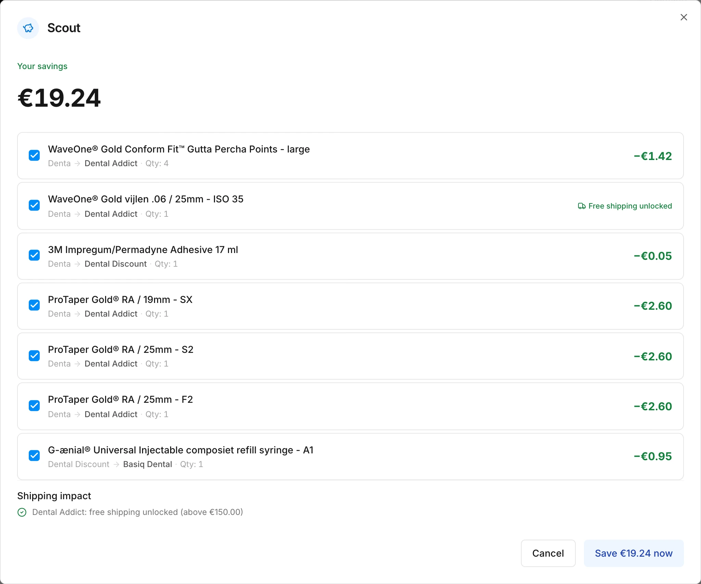Image resolution: width=701 pixels, height=584 pixels.
Task: Click WaveOne Gold vijlen .06 / 25mm title
Action: [x=146, y=199]
